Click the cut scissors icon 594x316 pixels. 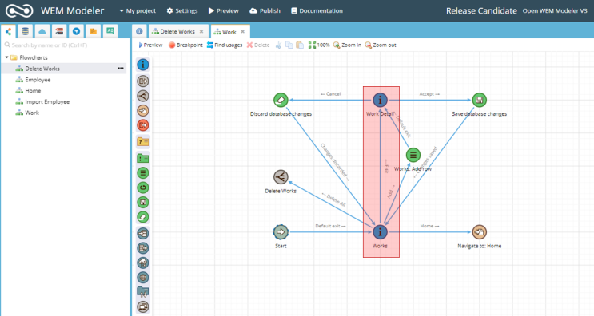click(x=278, y=45)
